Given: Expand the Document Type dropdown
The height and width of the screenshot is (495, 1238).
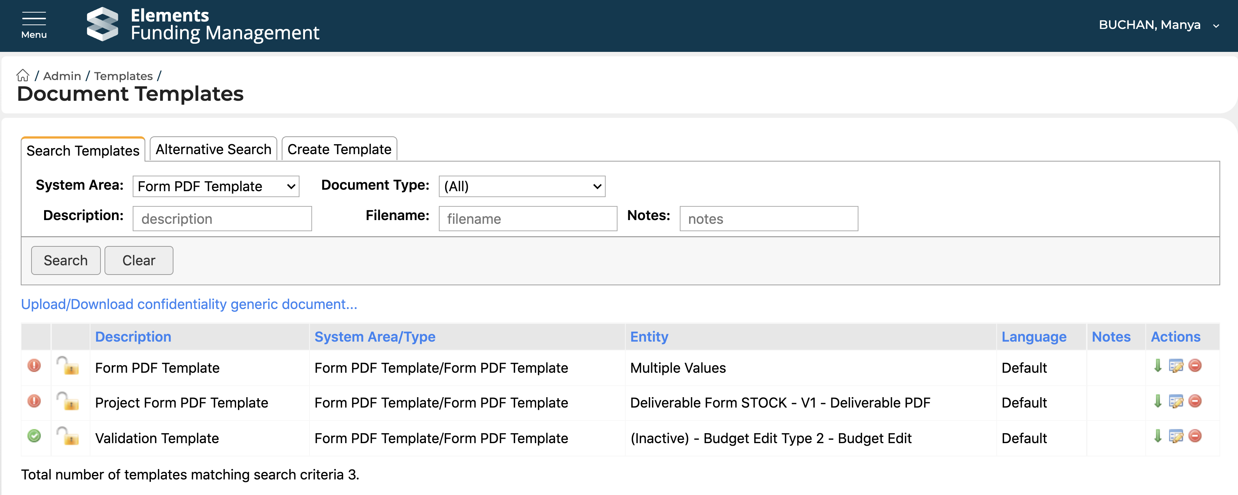Looking at the screenshot, I should pyautogui.click(x=522, y=186).
